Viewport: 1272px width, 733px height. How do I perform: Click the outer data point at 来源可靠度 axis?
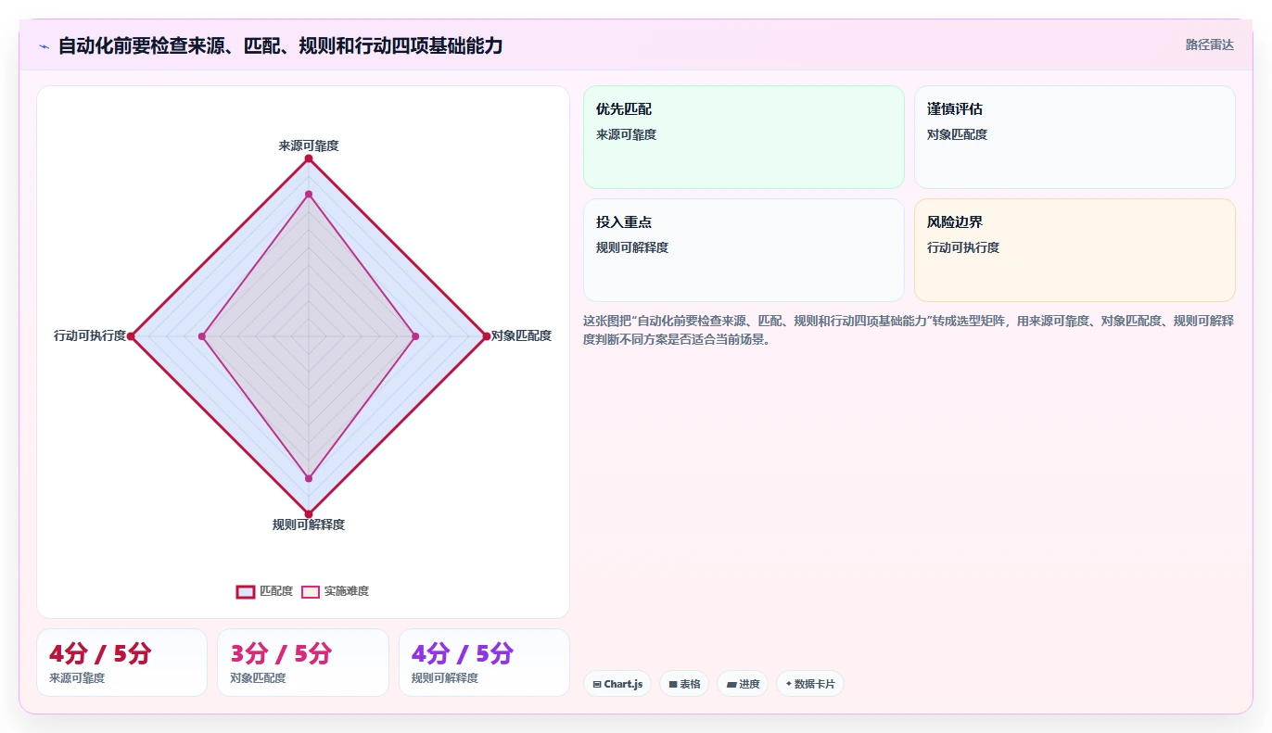309,158
